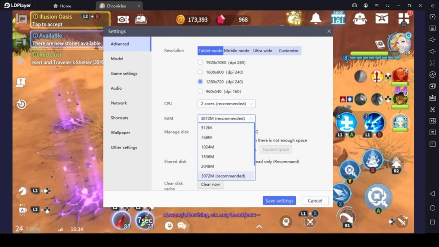Open the Shortcuts settings section
This screenshot has height=247, width=439.
[127, 117]
